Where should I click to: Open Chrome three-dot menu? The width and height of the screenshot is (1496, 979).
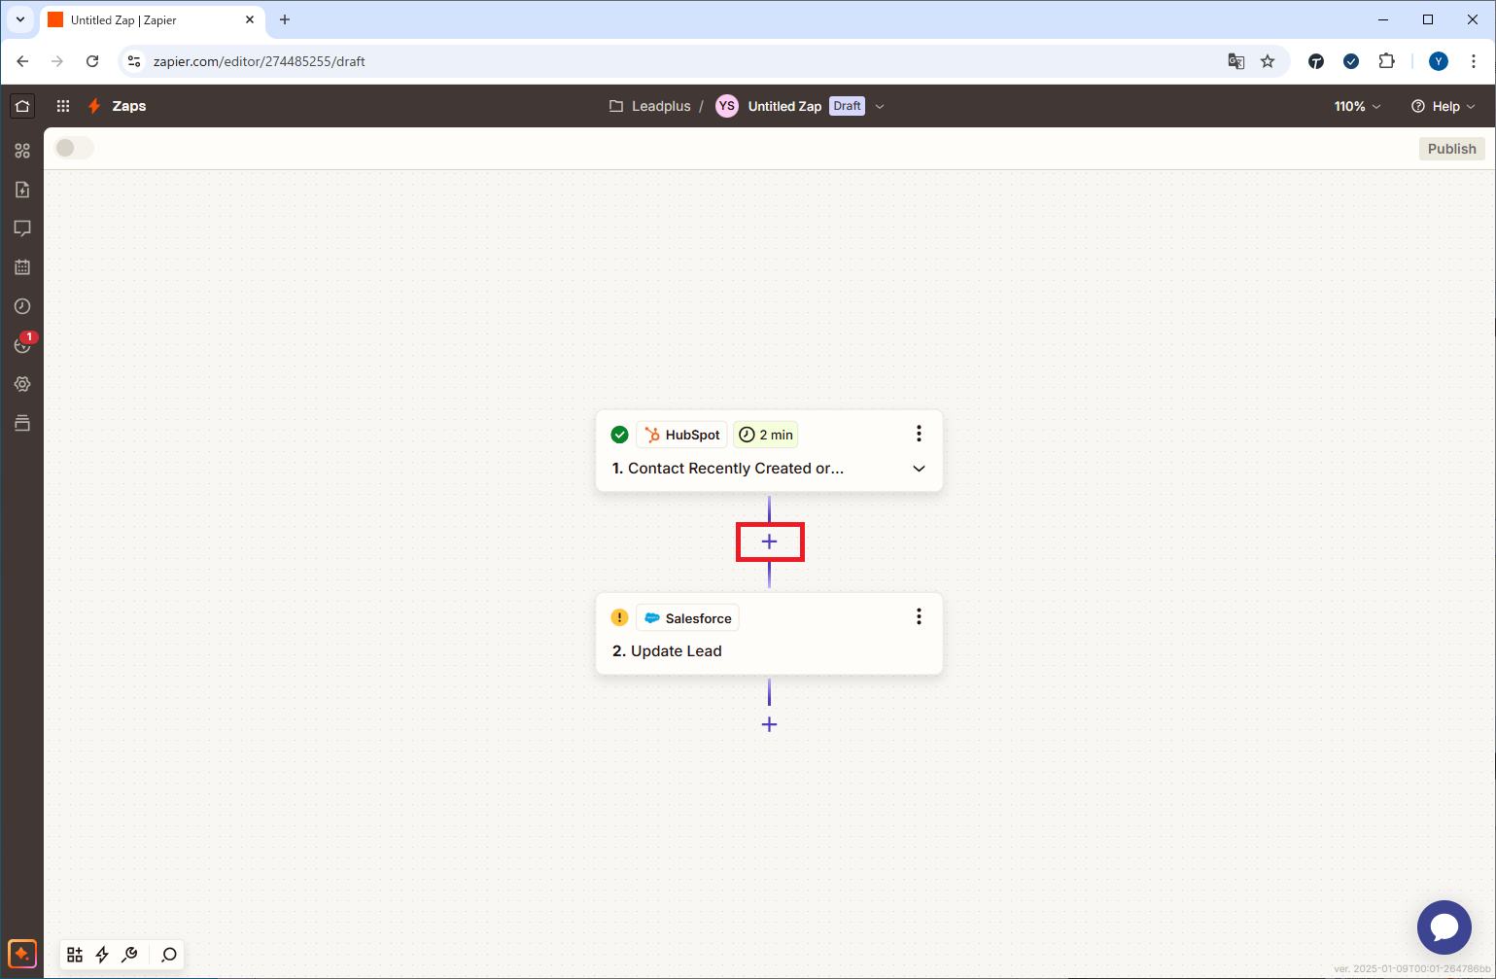[1474, 61]
